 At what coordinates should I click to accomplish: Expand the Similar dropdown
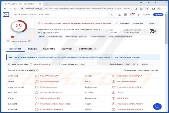point(139,23)
